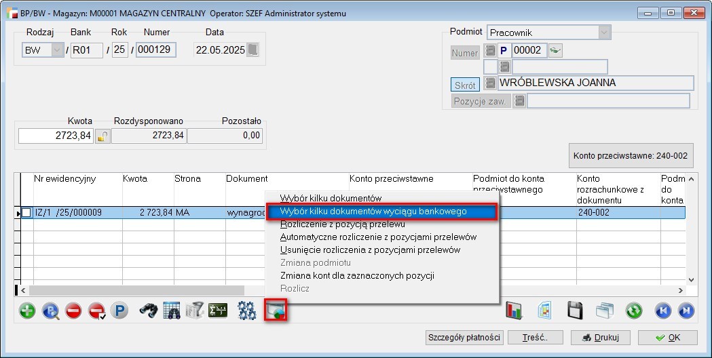Click the 'Nr ewidencyjny' column header
This screenshot has height=358, width=712.
(x=77, y=190)
